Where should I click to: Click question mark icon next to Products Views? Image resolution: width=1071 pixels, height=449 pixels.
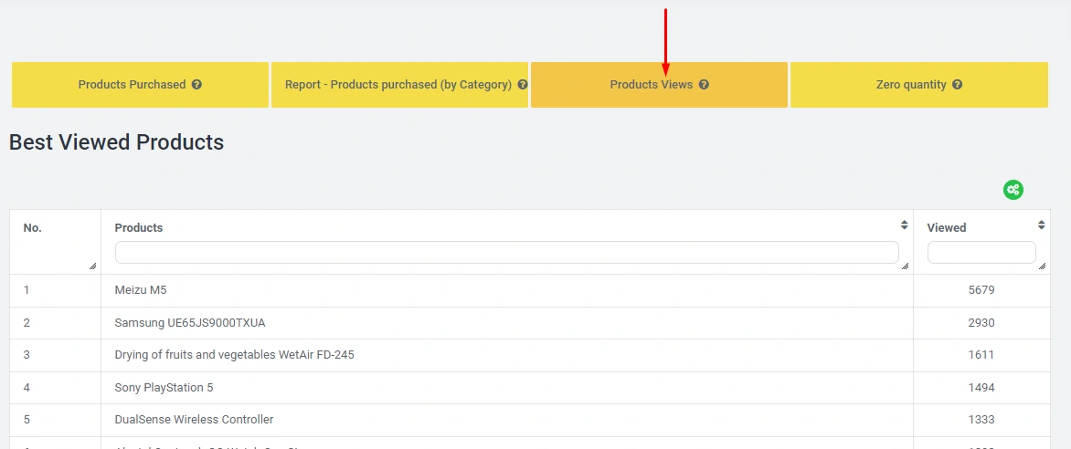(x=704, y=85)
